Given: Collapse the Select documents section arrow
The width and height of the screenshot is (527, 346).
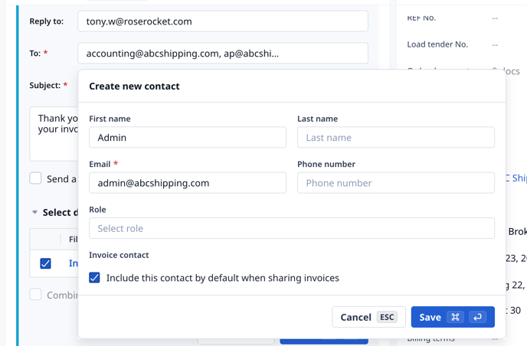Looking at the screenshot, I should point(34,212).
